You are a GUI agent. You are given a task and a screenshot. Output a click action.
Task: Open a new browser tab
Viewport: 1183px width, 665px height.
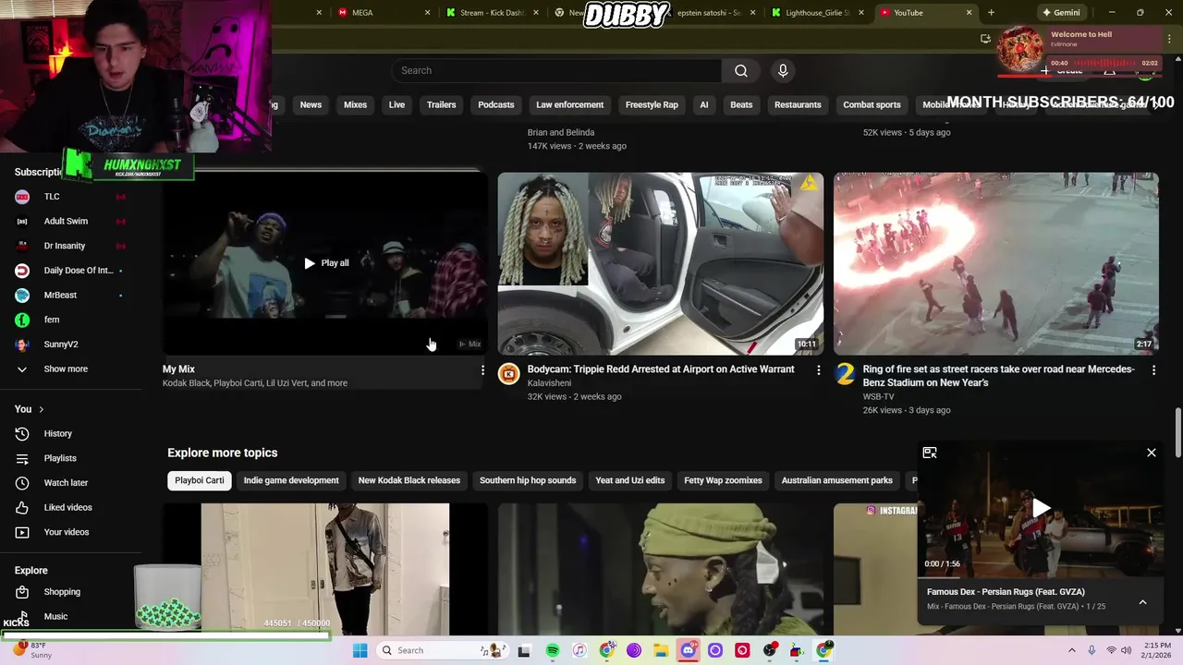pyautogui.click(x=991, y=13)
